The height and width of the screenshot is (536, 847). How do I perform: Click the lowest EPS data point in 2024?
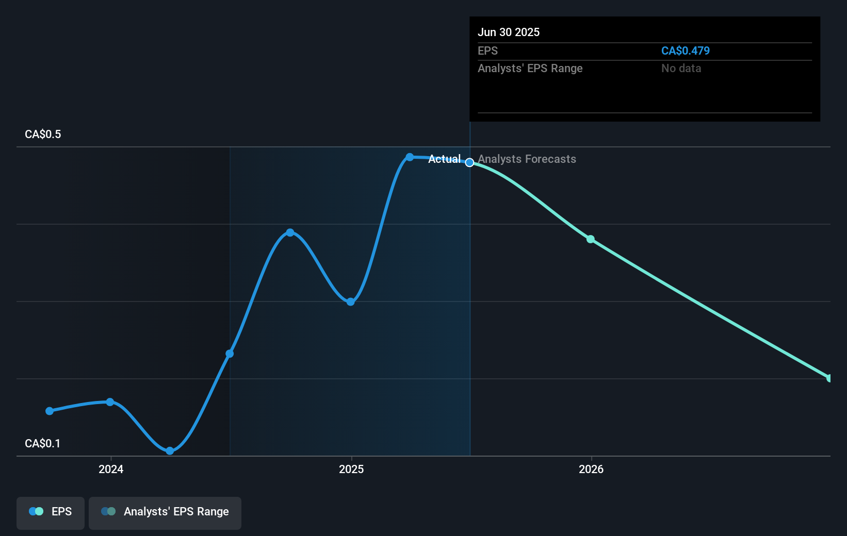(x=170, y=451)
